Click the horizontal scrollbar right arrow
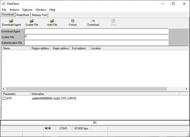This screenshot has height=137, width=190. (186, 89)
